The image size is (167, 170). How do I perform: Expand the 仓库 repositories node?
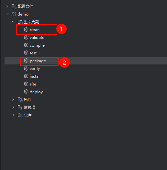pos(13,115)
